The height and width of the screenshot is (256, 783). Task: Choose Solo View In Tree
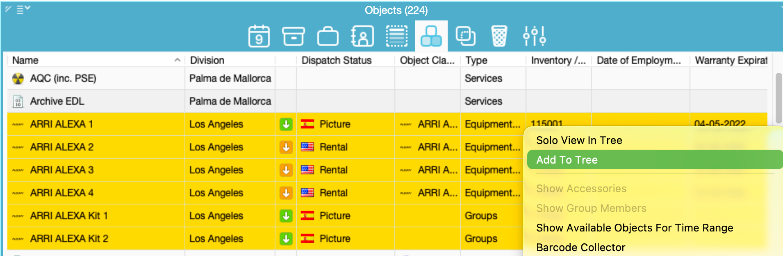(x=579, y=140)
